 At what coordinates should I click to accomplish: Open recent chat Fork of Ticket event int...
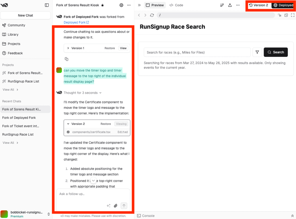point(21,126)
